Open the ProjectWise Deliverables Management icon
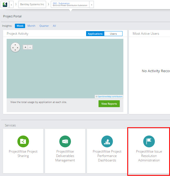The height and width of the screenshot is (176, 170). tap(65, 141)
